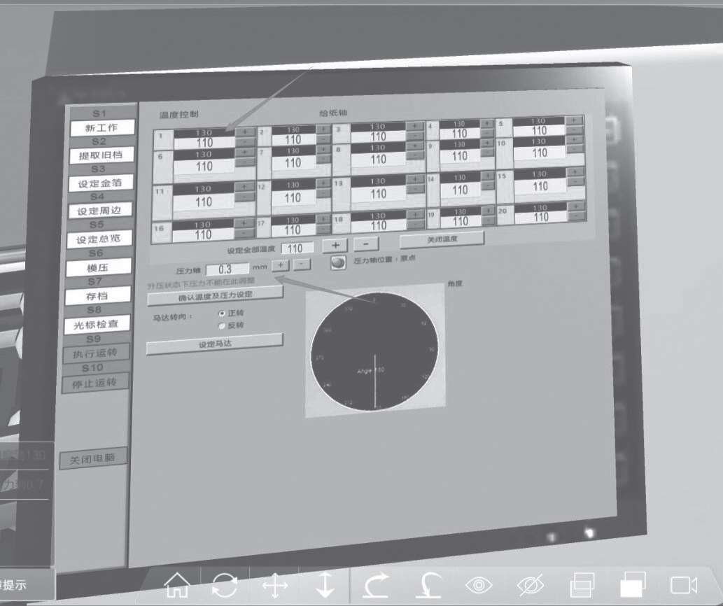This screenshot has width=723, height=606.
Task: Increase zone 3 temperature with plus
Action: pos(414,125)
